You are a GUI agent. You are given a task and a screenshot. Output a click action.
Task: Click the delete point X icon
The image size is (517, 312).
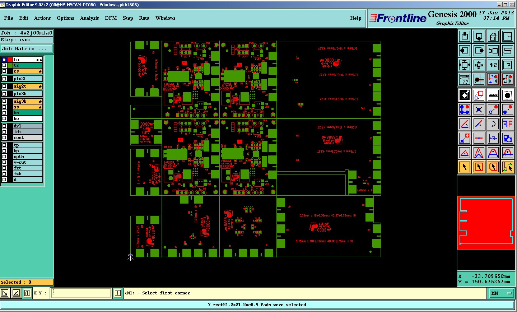[479, 110]
